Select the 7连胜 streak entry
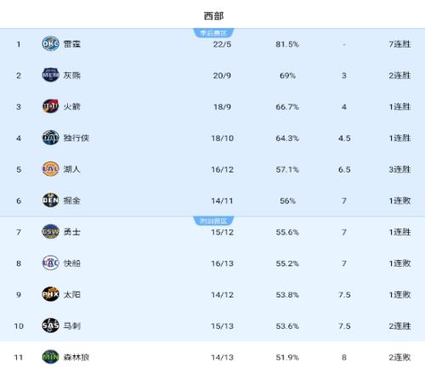The width and height of the screenshot is (425, 374). point(399,44)
